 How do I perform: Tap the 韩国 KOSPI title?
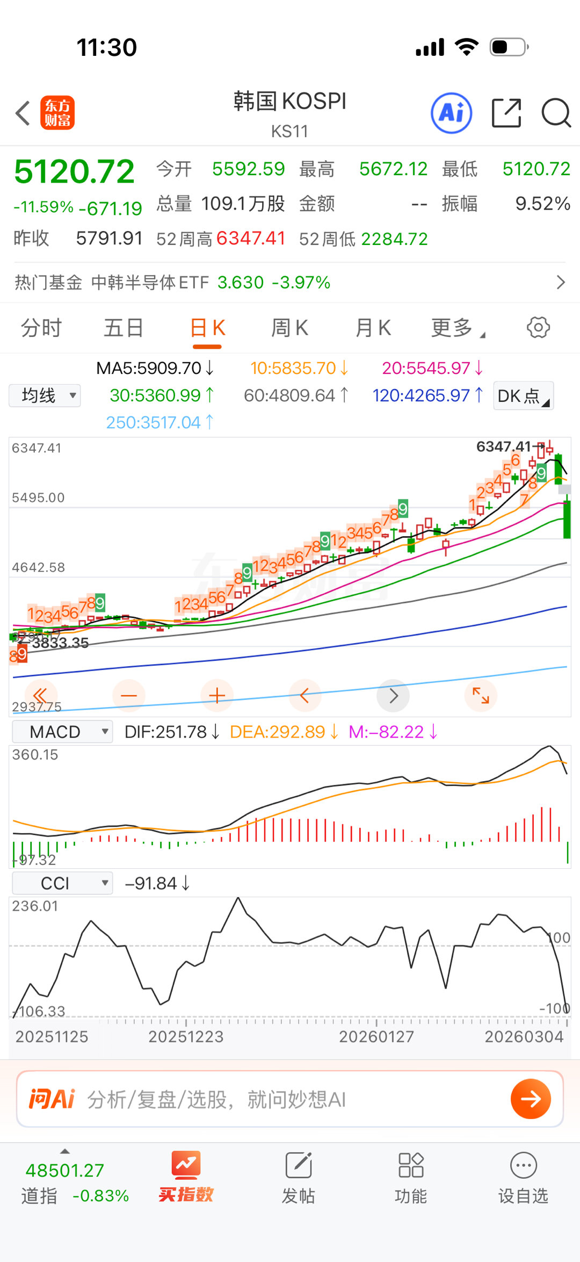click(290, 101)
